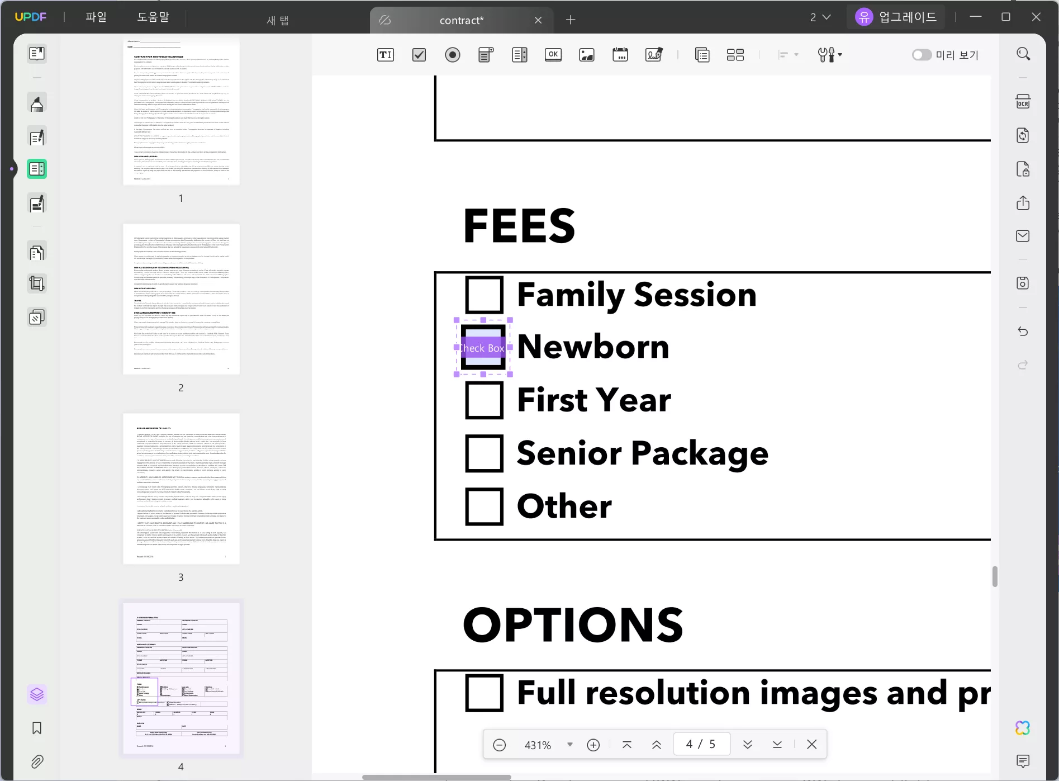Select the Dropdown form tool

click(x=486, y=55)
